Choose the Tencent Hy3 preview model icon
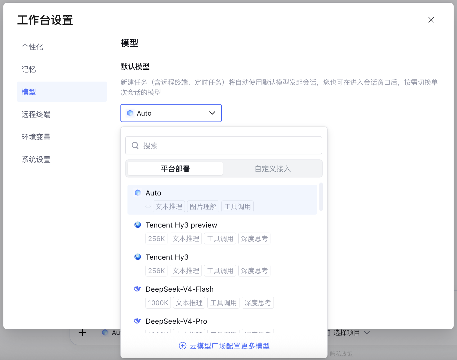Image resolution: width=457 pixels, height=360 pixels. pyautogui.click(x=138, y=225)
